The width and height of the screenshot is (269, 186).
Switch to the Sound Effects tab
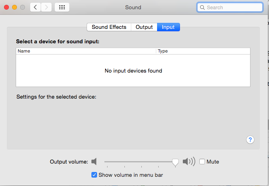109,27
